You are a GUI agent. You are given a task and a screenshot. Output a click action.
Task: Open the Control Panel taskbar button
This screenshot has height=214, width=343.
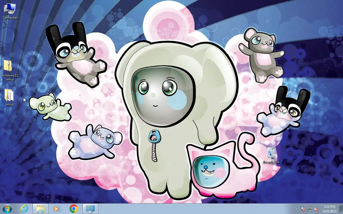90,209
